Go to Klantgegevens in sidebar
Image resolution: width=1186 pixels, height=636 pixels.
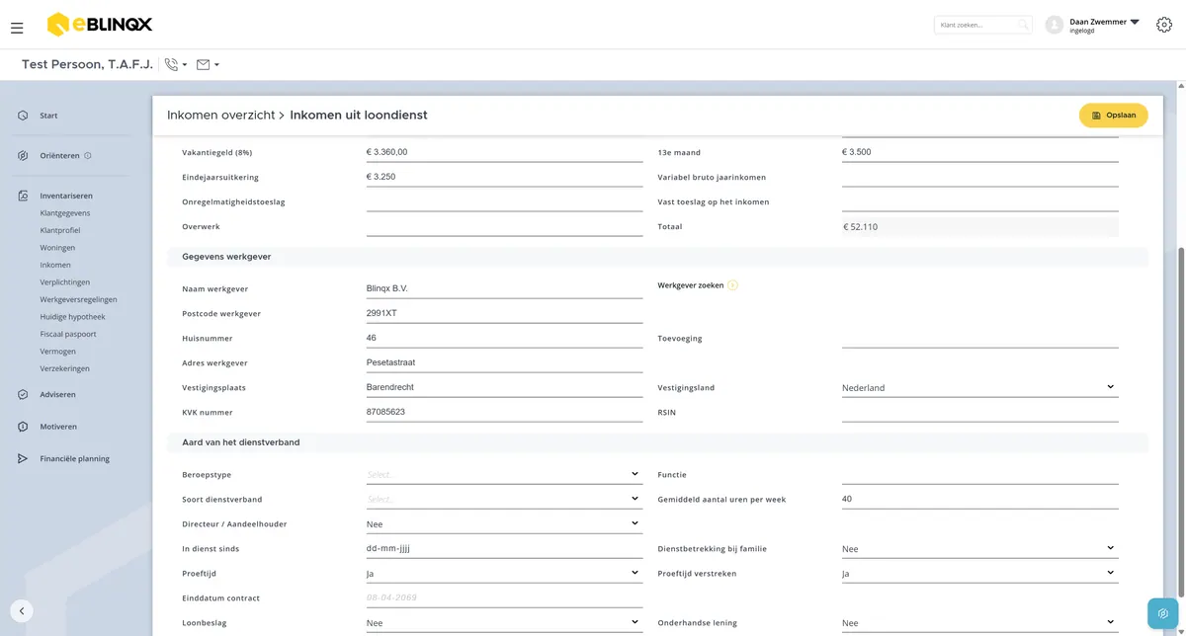(65, 213)
